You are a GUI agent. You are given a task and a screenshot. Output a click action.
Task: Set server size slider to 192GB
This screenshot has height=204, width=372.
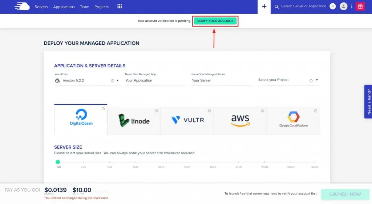click(316, 162)
